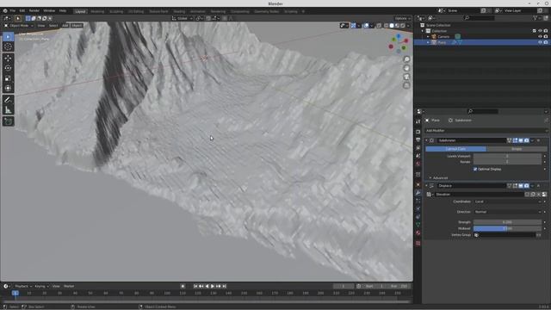This screenshot has width=551, height=310.
Task: Open the viewport Add menu button
Action: click(65, 25)
